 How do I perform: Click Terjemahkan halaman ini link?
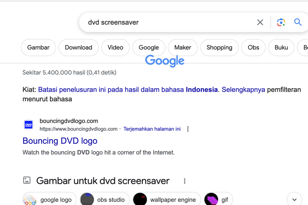(x=152, y=129)
